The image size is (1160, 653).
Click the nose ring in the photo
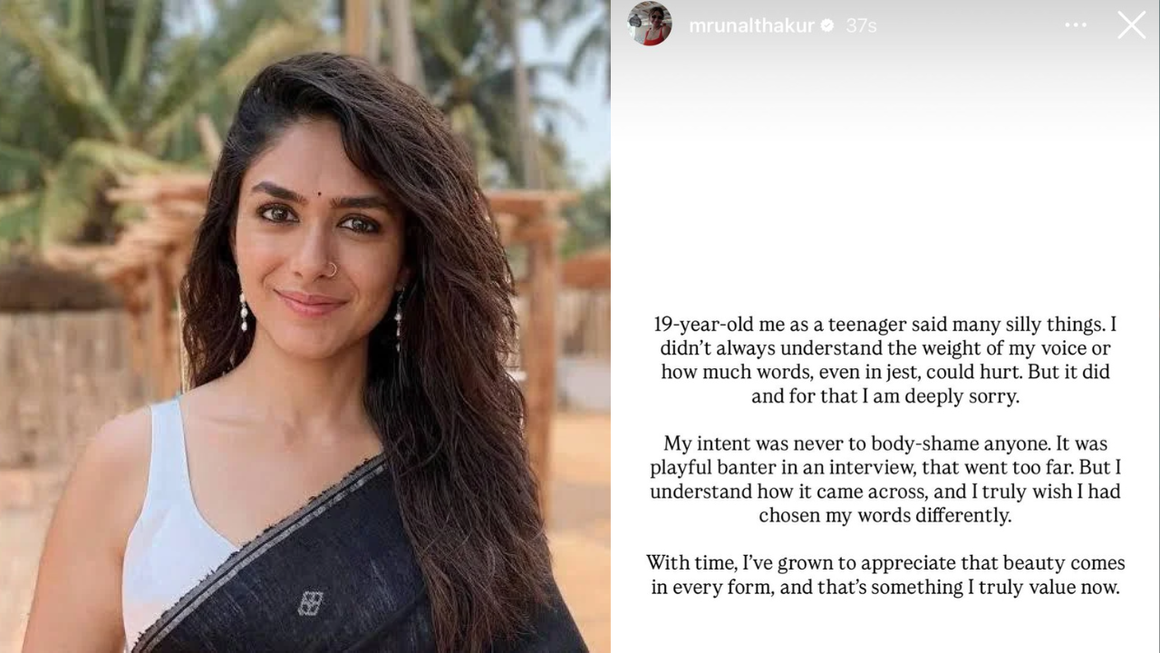[332, 268]
